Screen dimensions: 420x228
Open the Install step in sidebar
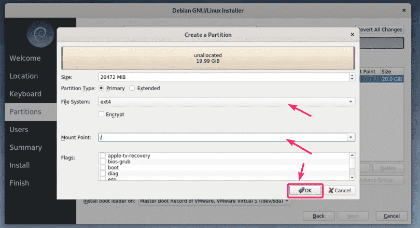[20, 165]
